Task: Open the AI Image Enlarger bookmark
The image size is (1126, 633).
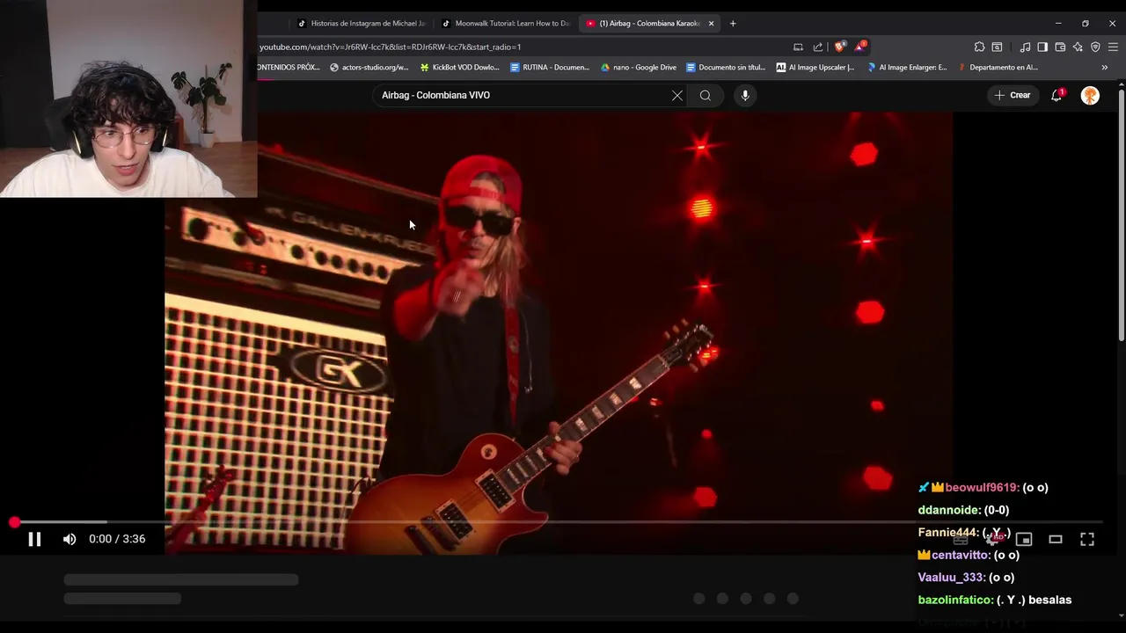Action: pyautogui.click(x=907, y=67)
